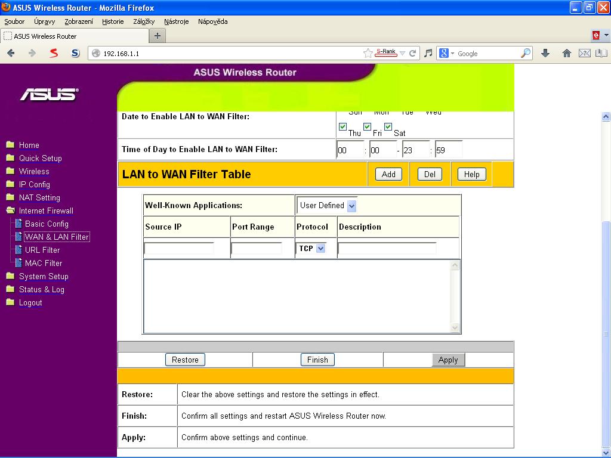Open the Nástroje menu

(177, 21)
